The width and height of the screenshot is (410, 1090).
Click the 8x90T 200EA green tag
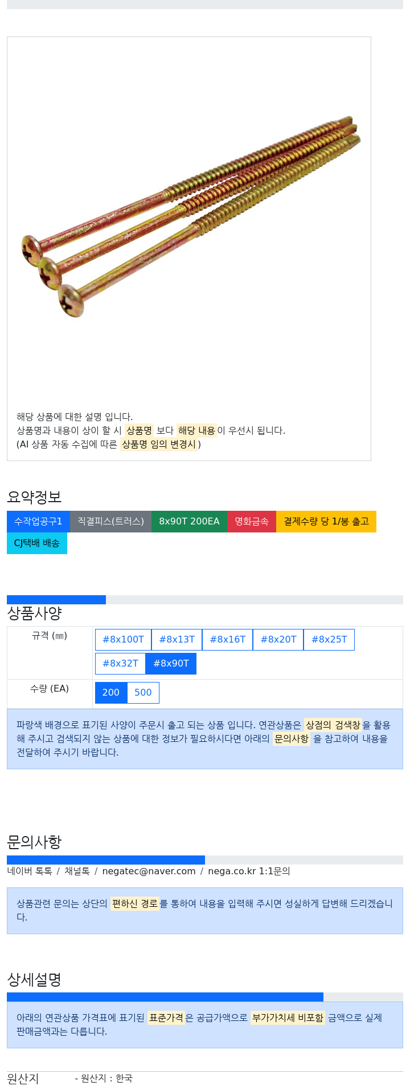189,522
